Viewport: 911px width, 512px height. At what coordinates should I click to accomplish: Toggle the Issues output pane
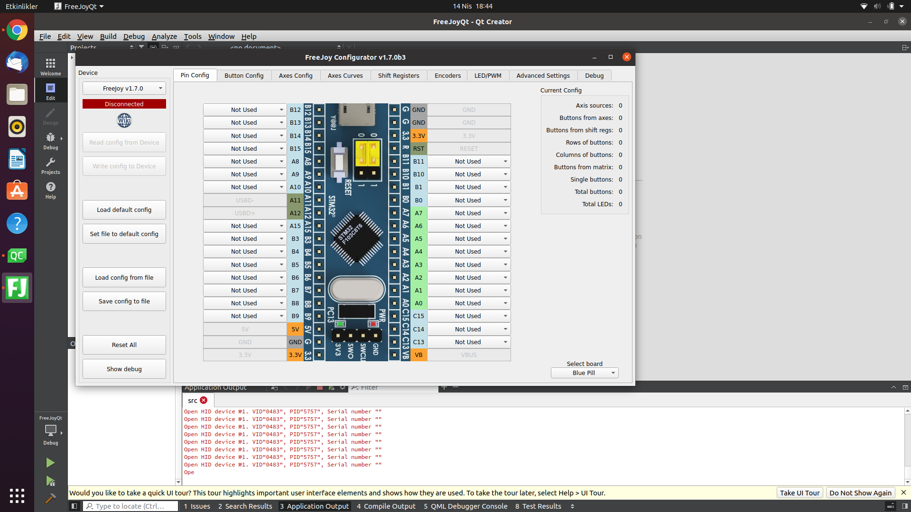196,506
